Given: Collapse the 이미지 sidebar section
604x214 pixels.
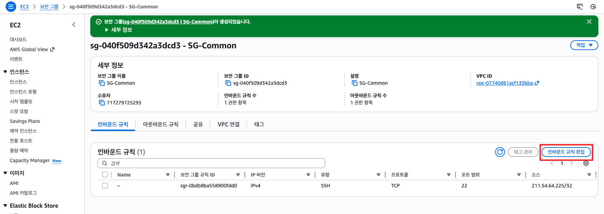Looking at the screenshot, I should coord(5,173).
